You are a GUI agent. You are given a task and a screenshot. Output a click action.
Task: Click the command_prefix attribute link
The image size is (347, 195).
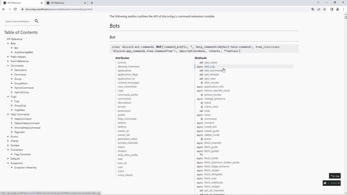pyautogui.click(x=128, y=95)
